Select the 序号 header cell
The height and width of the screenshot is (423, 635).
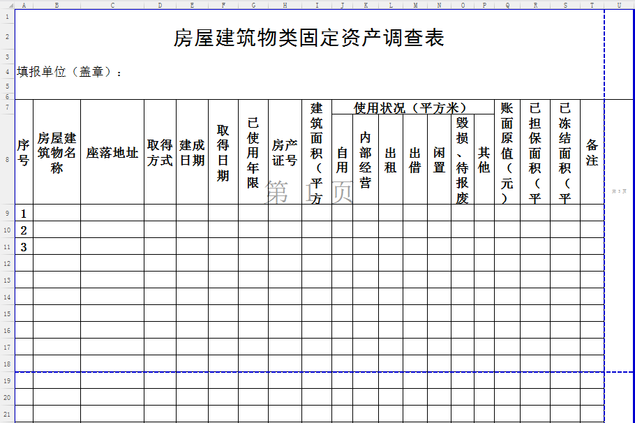pos(24,152)
